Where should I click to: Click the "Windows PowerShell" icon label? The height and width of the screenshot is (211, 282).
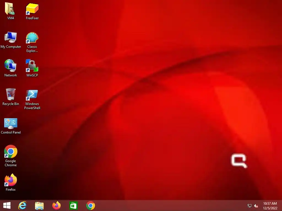[32, 106]
